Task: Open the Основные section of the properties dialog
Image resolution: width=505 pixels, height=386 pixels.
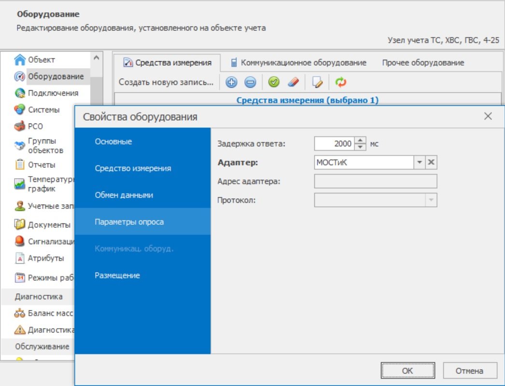Action: click(143, 141)
